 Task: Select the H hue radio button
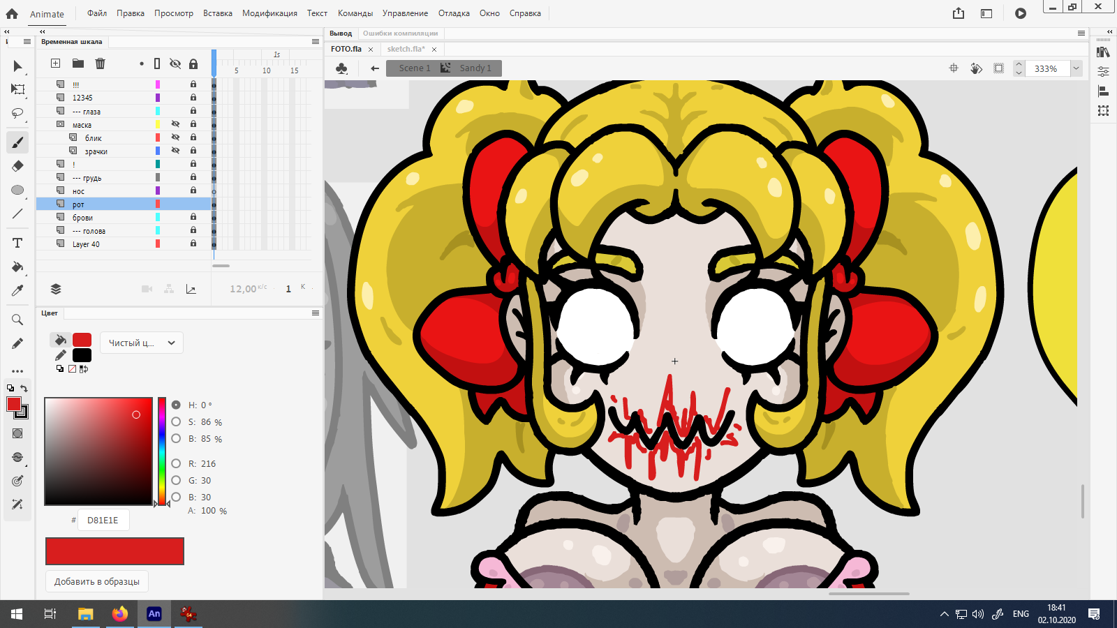tap(176, 405)
